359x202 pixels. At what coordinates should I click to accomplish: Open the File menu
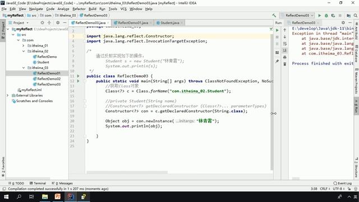tap(4, 9)
